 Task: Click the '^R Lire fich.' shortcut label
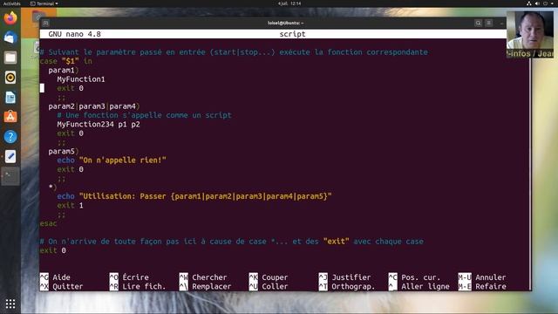(138, 286)
